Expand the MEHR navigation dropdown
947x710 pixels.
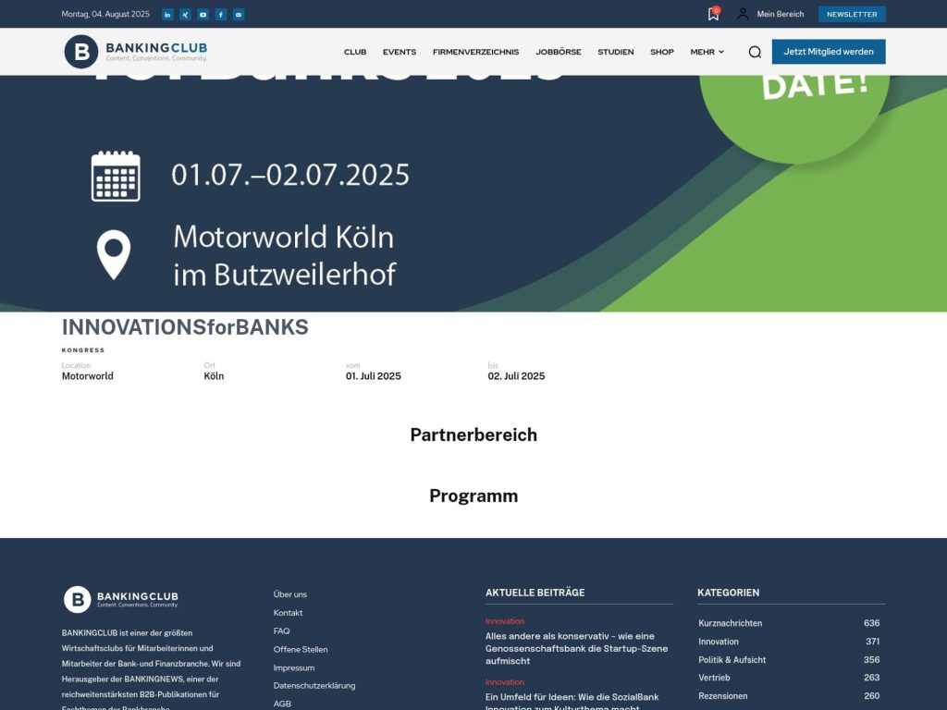tap(707, 52)
